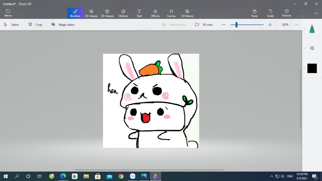Open taskbar search magnifier

click(17, 176)
